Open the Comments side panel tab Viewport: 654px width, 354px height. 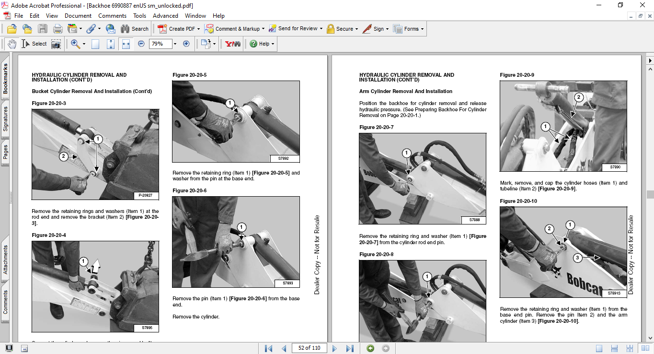click(5, 302)
